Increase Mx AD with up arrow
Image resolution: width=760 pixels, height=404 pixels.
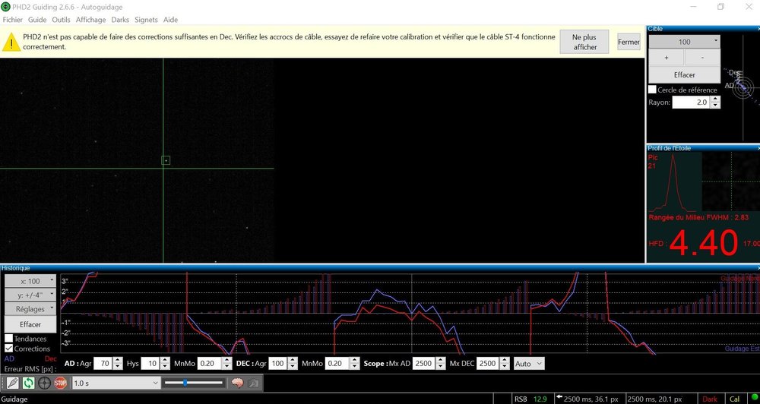(x=441, y=361)
